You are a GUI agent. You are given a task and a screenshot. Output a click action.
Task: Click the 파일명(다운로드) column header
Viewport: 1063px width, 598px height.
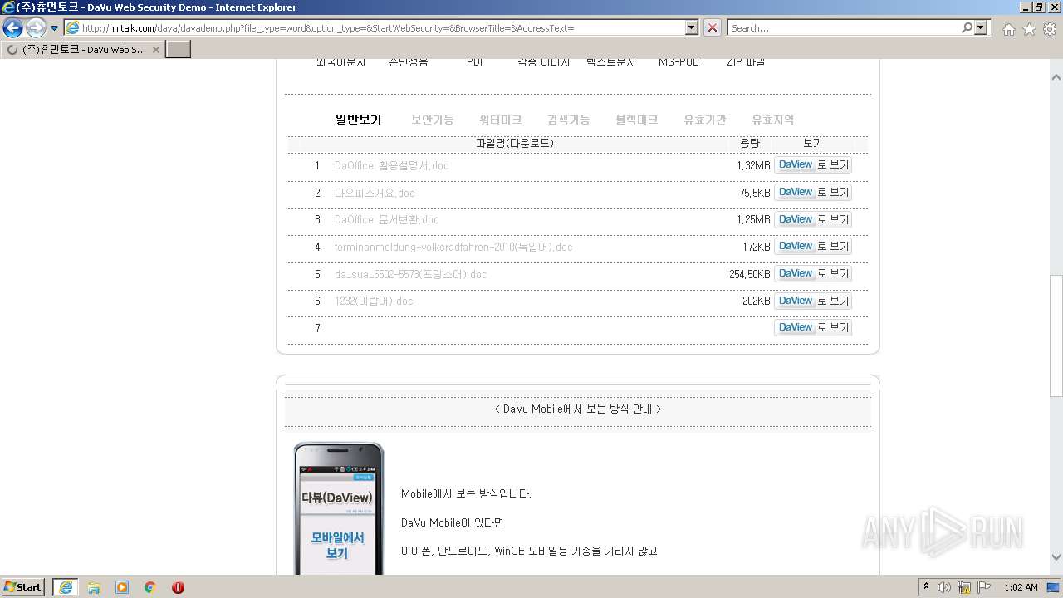[x=515, y=143]
